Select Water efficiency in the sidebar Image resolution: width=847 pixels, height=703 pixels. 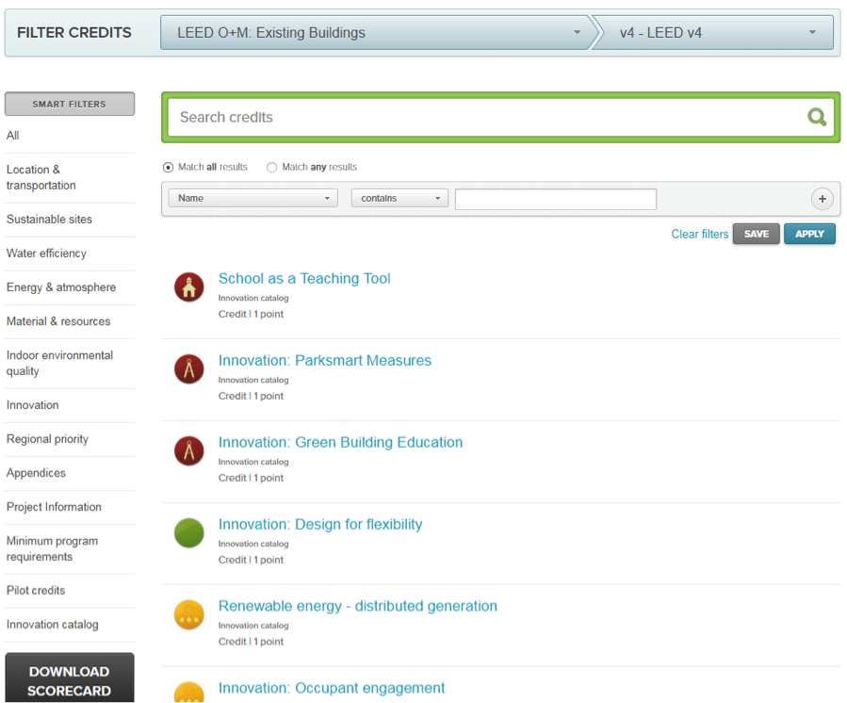46,253
